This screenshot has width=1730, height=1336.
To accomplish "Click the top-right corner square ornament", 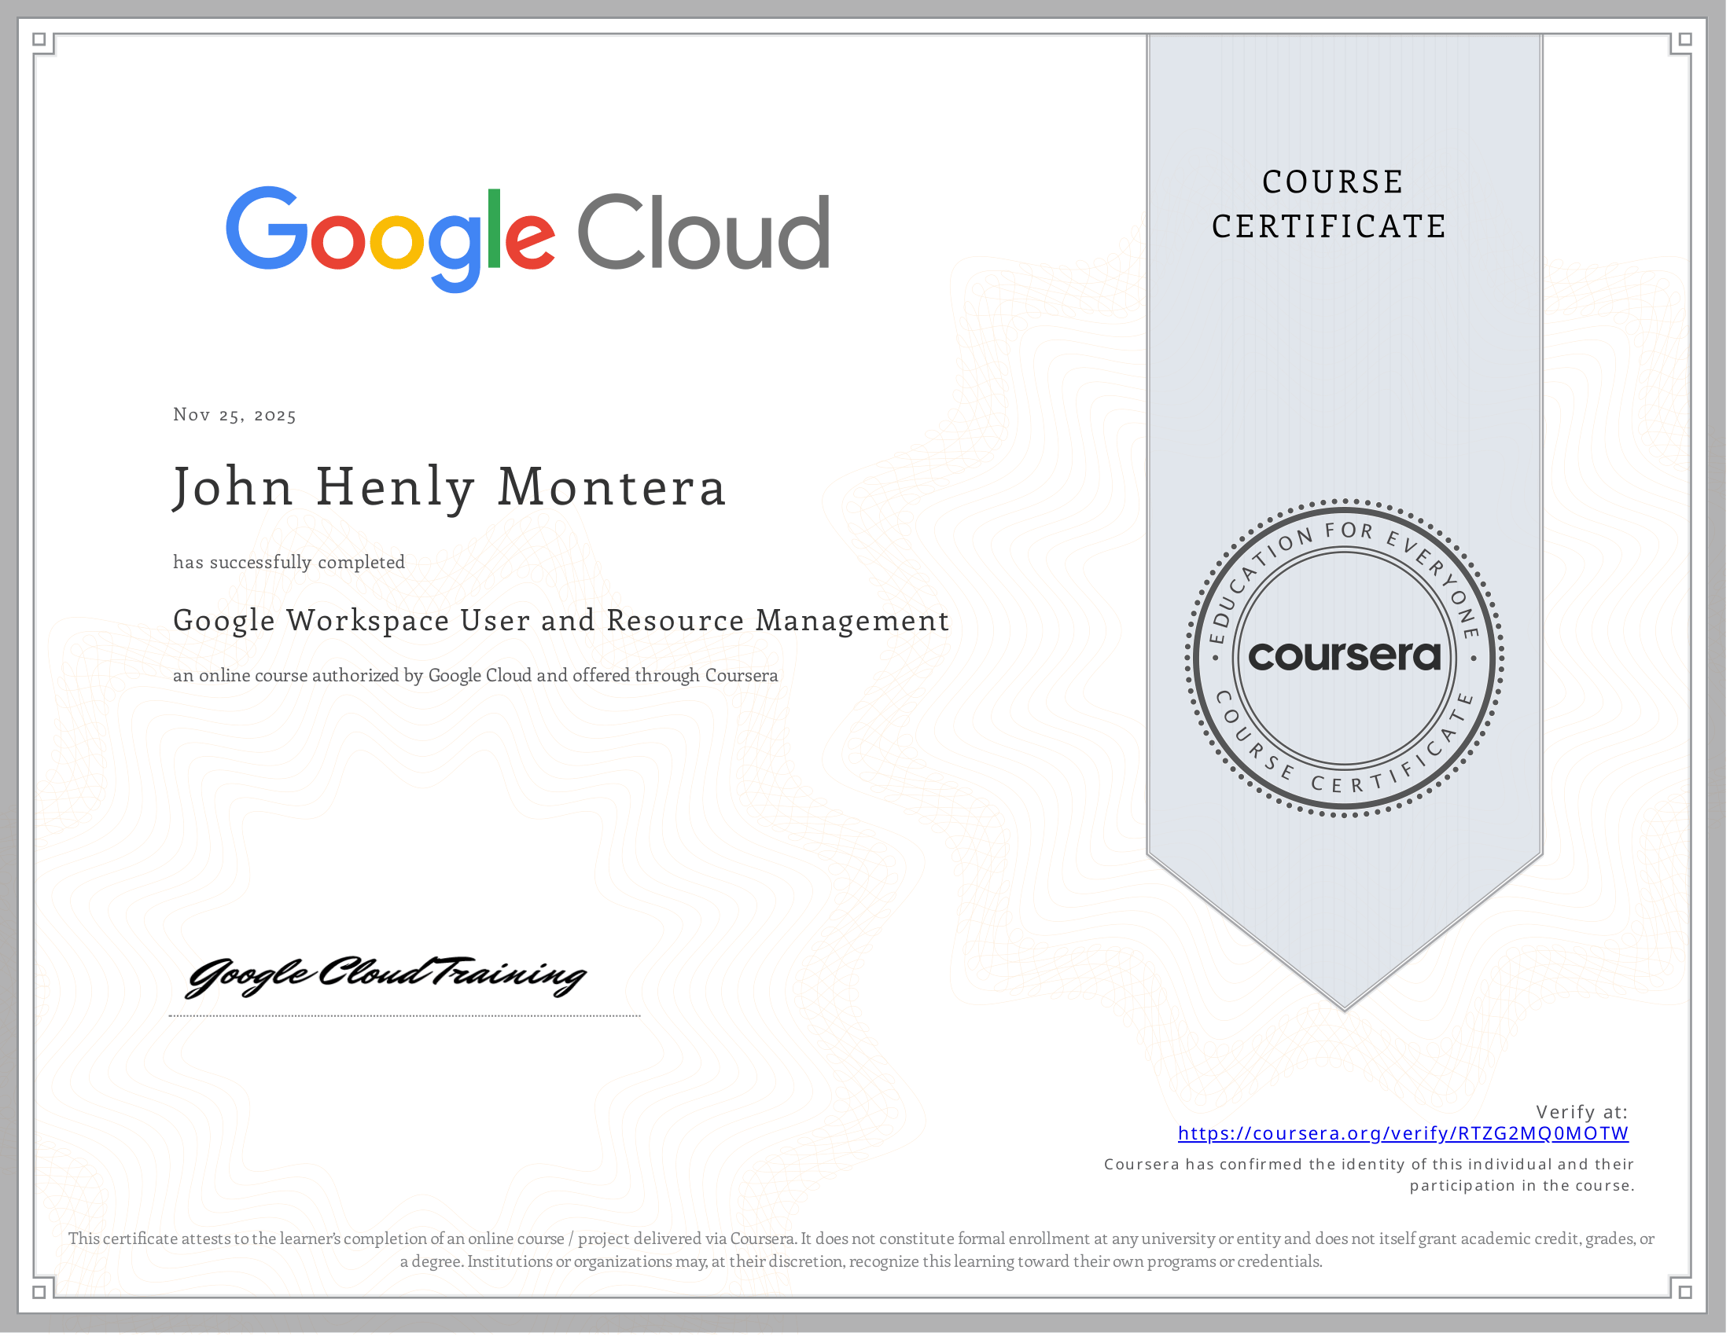I will click(1686, 39).
